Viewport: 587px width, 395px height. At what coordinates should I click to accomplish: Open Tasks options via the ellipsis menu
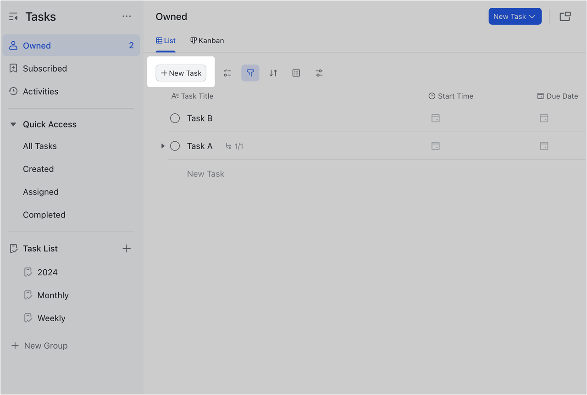(127, 16)
